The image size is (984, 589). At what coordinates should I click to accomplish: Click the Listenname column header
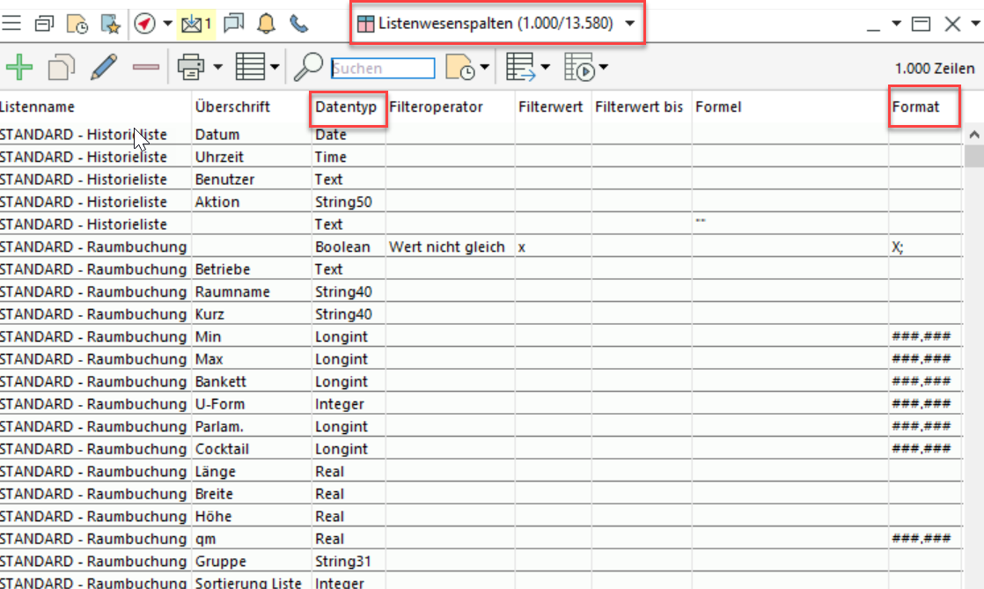40,107
